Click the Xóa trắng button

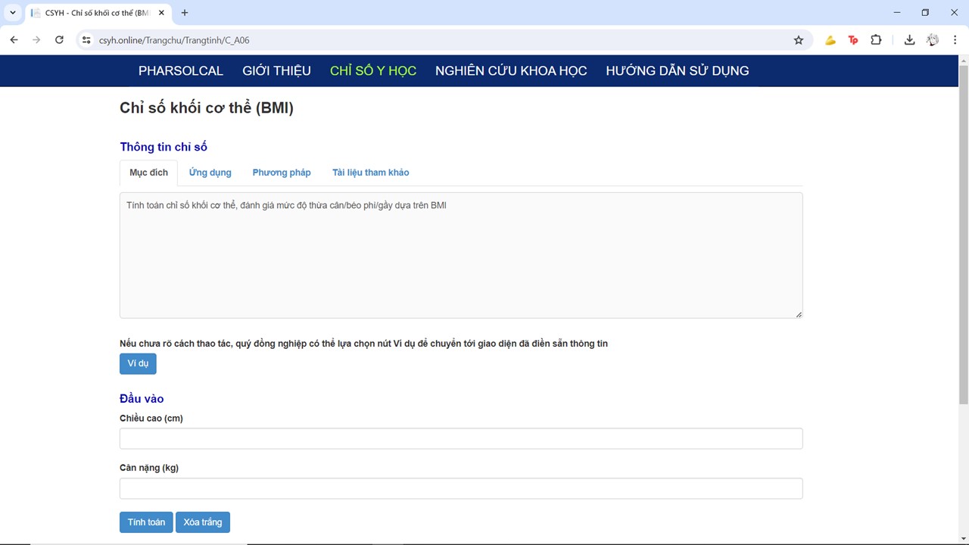(203, 522)
